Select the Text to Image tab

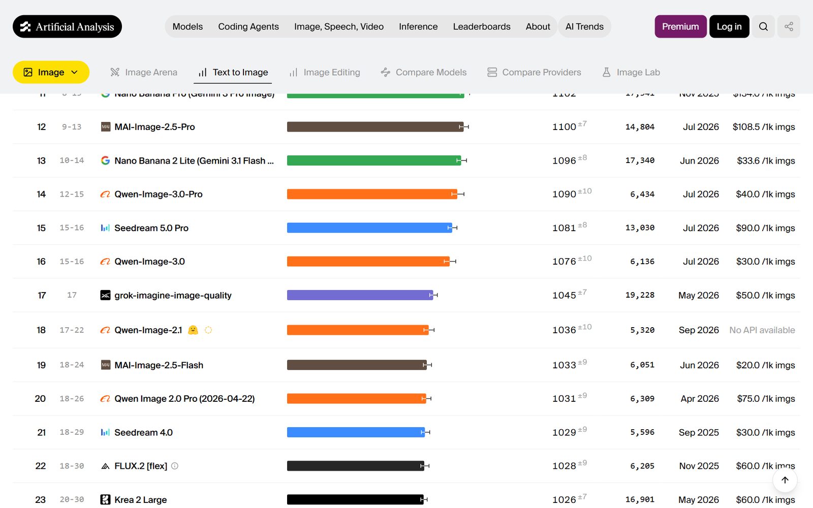tap(233, 72)
